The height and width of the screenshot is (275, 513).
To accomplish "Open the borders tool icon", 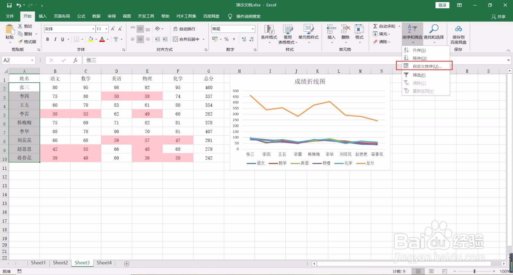I will [77, 39].
